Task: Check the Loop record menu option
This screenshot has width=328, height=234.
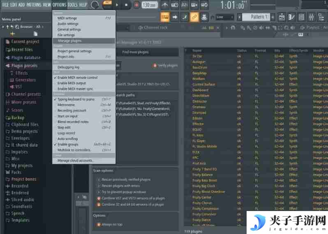Action: coord(84,133)
